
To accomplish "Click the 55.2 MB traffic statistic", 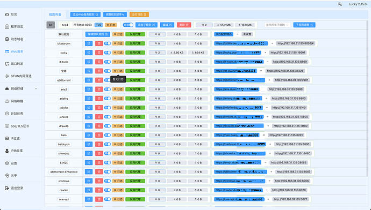I will tap(224, 25).
